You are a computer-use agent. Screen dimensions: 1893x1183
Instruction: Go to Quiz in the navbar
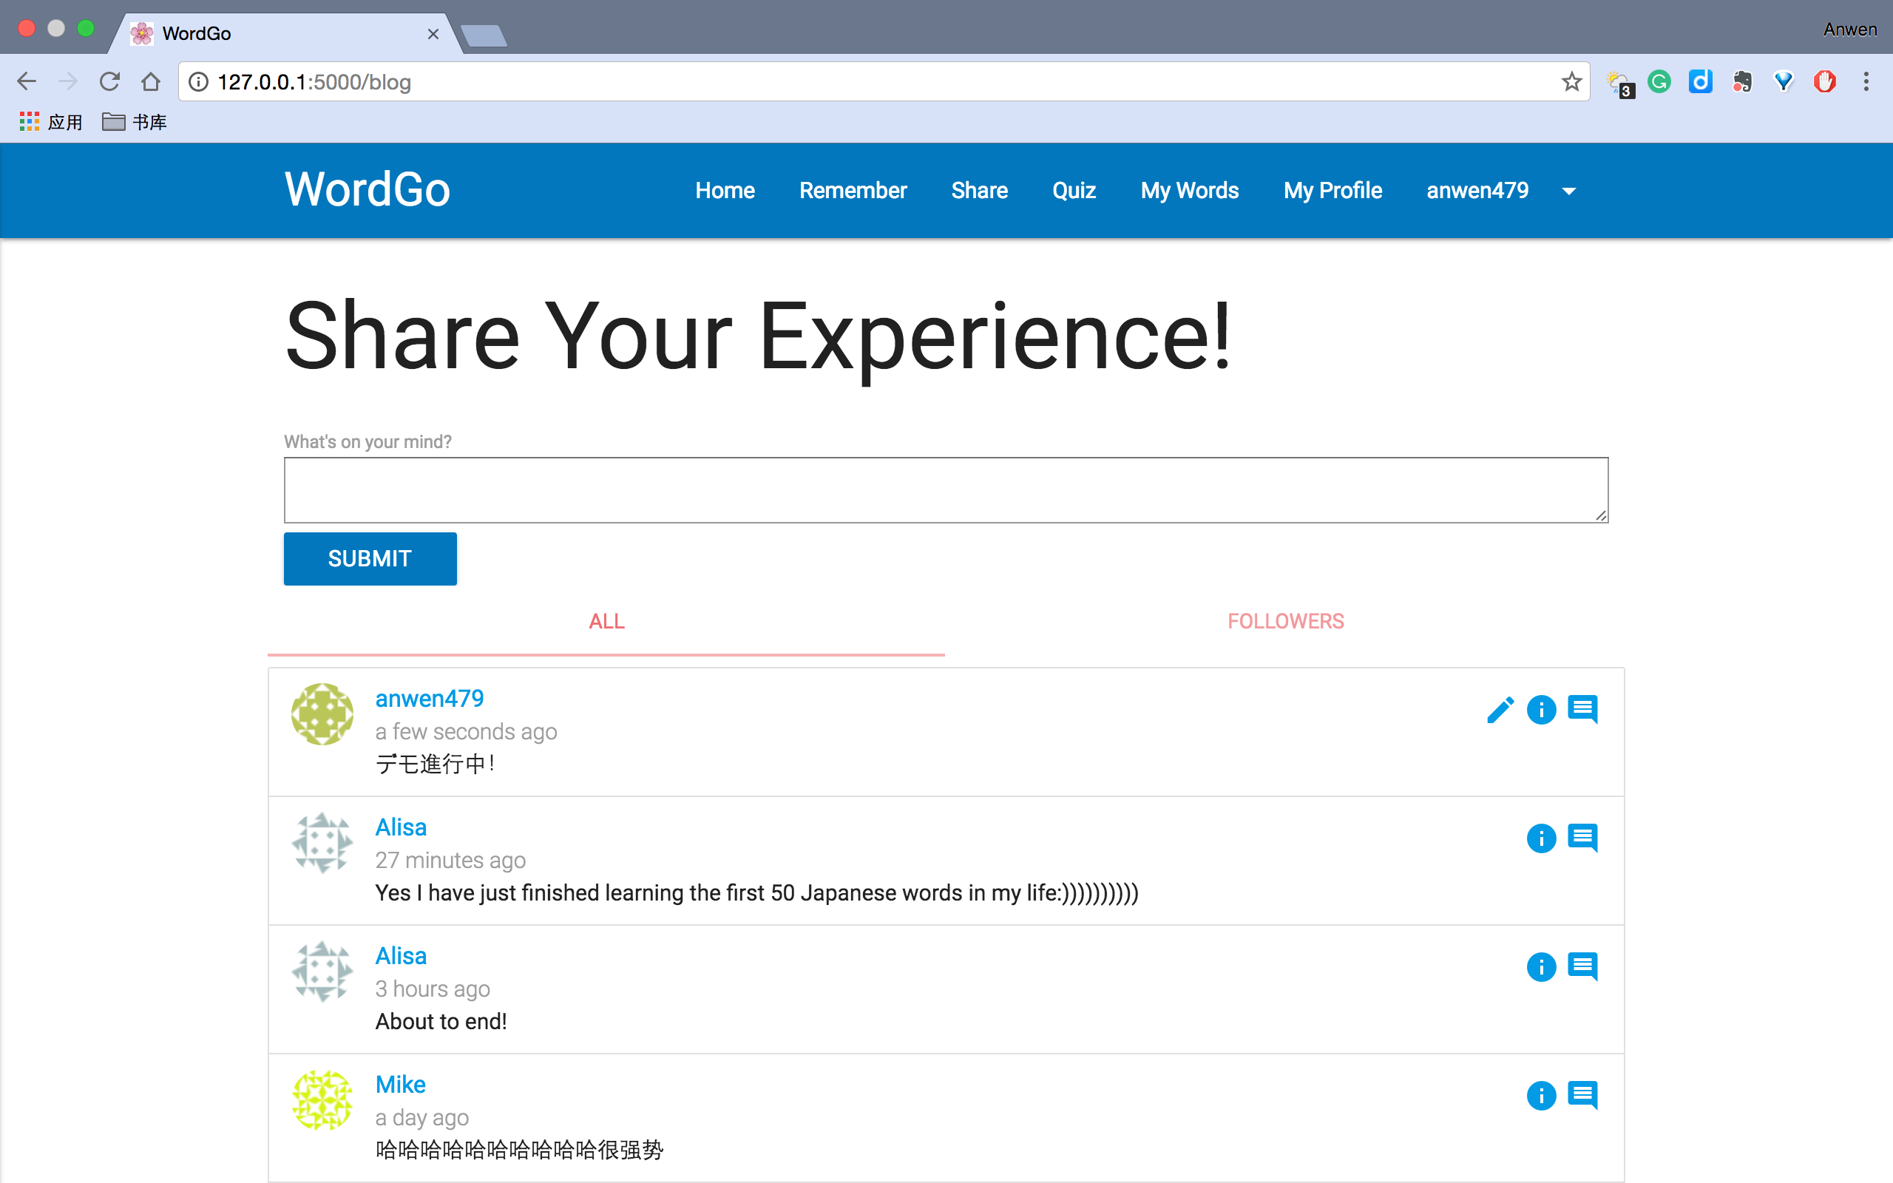pyautogui.click(x=1073, y=190)
